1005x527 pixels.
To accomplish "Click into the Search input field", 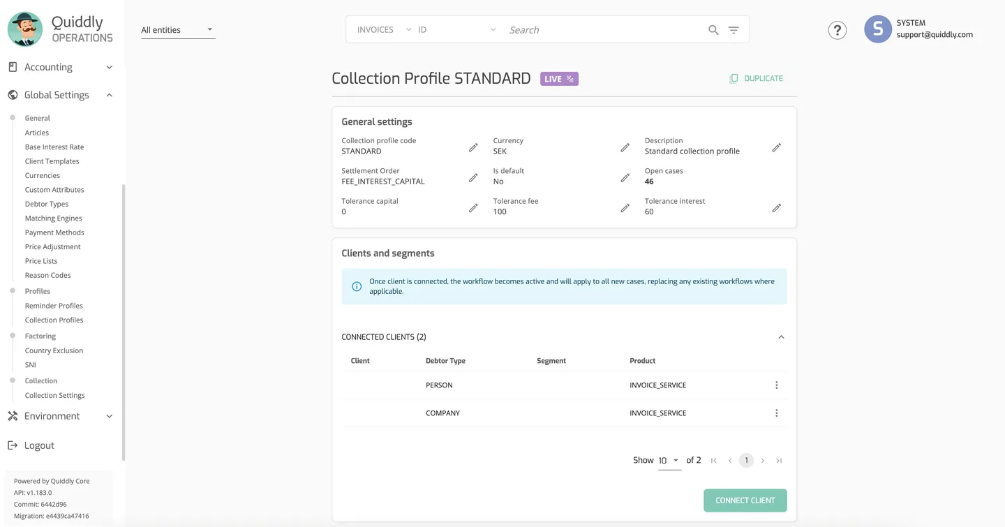I will [x=604, y=30].
